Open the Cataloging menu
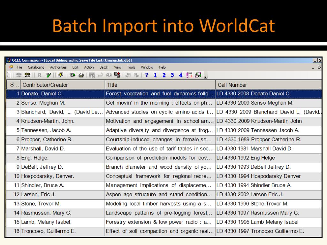Viewport: 327px width, 245px height. [x=36, y=67]
